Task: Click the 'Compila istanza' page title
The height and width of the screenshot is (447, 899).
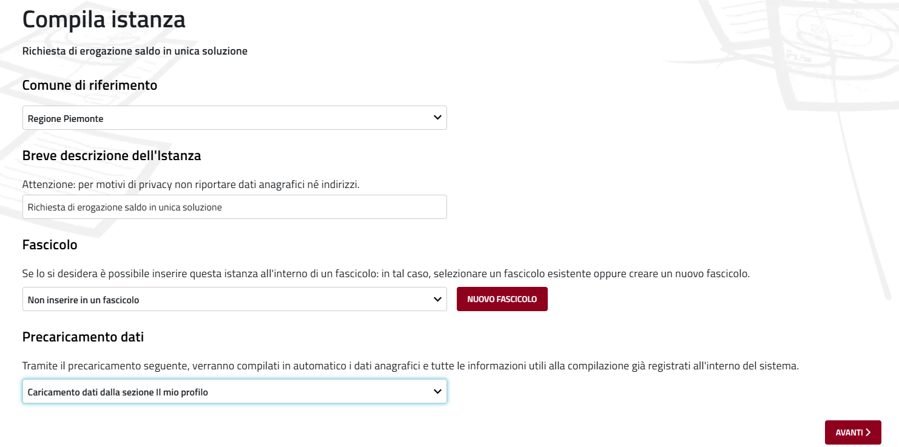Action: tap(104, 19)
